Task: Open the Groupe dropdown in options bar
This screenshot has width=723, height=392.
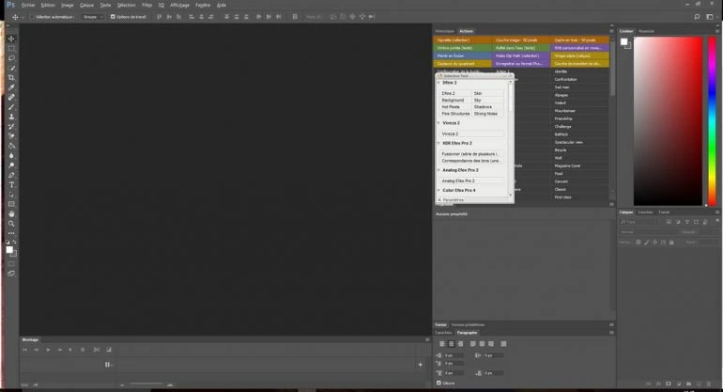Action: tap(92, 17)
